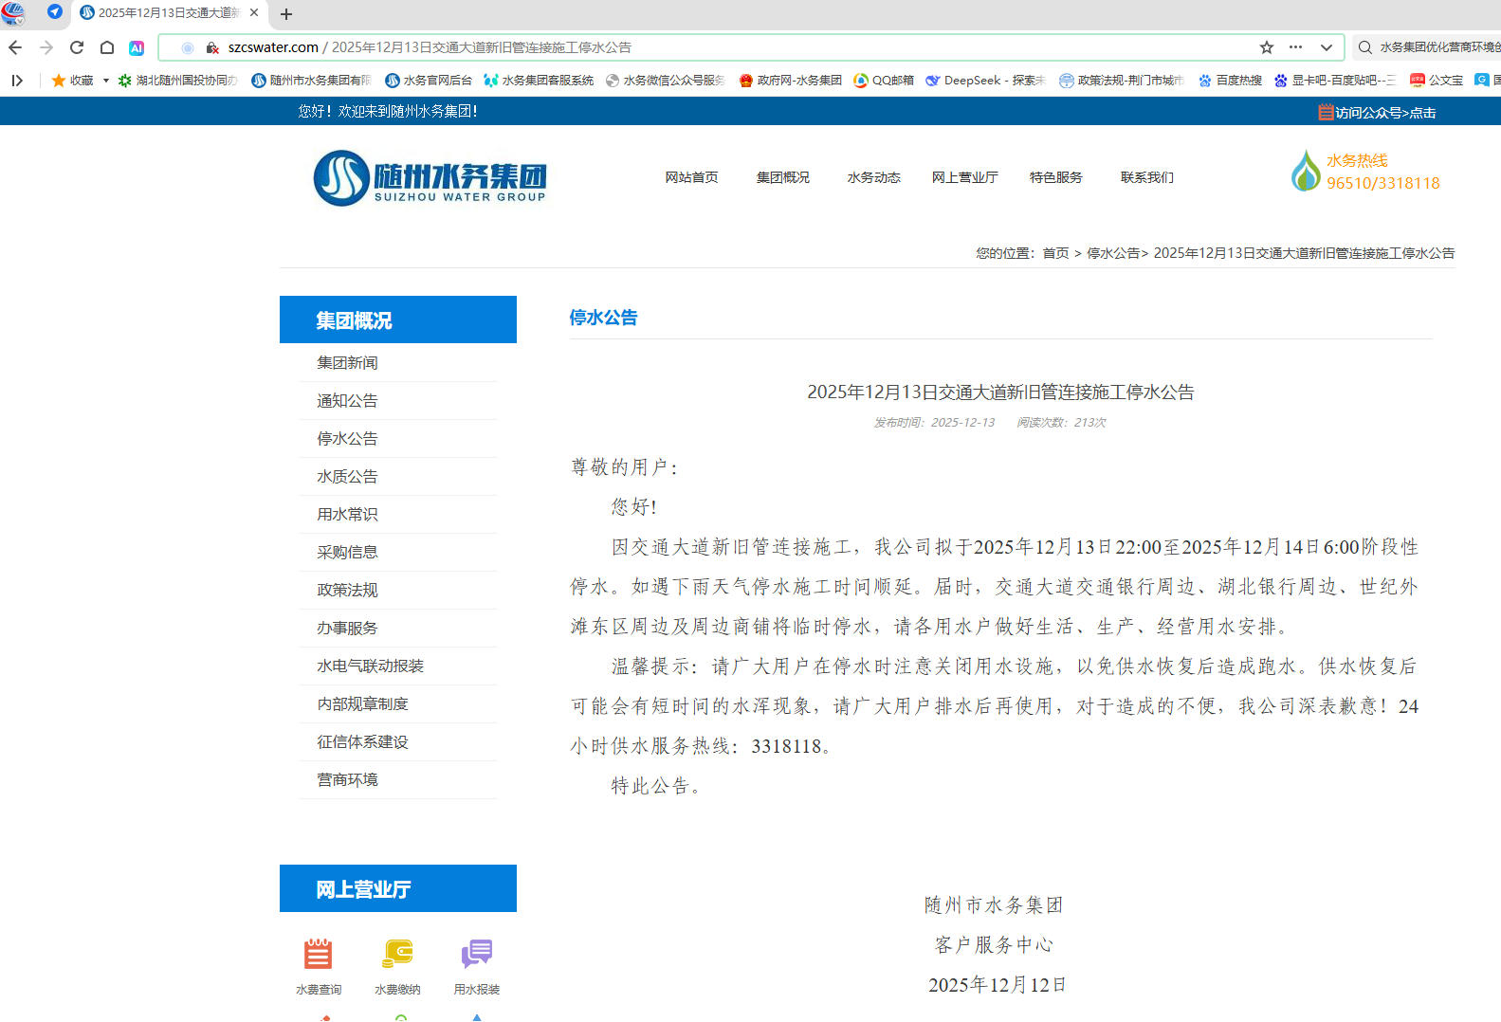Click the browser back arrow
The image size is (1501, 1022).
point(15,47)
